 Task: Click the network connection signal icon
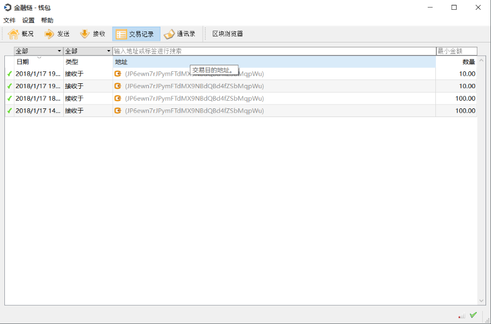[462, 316]
